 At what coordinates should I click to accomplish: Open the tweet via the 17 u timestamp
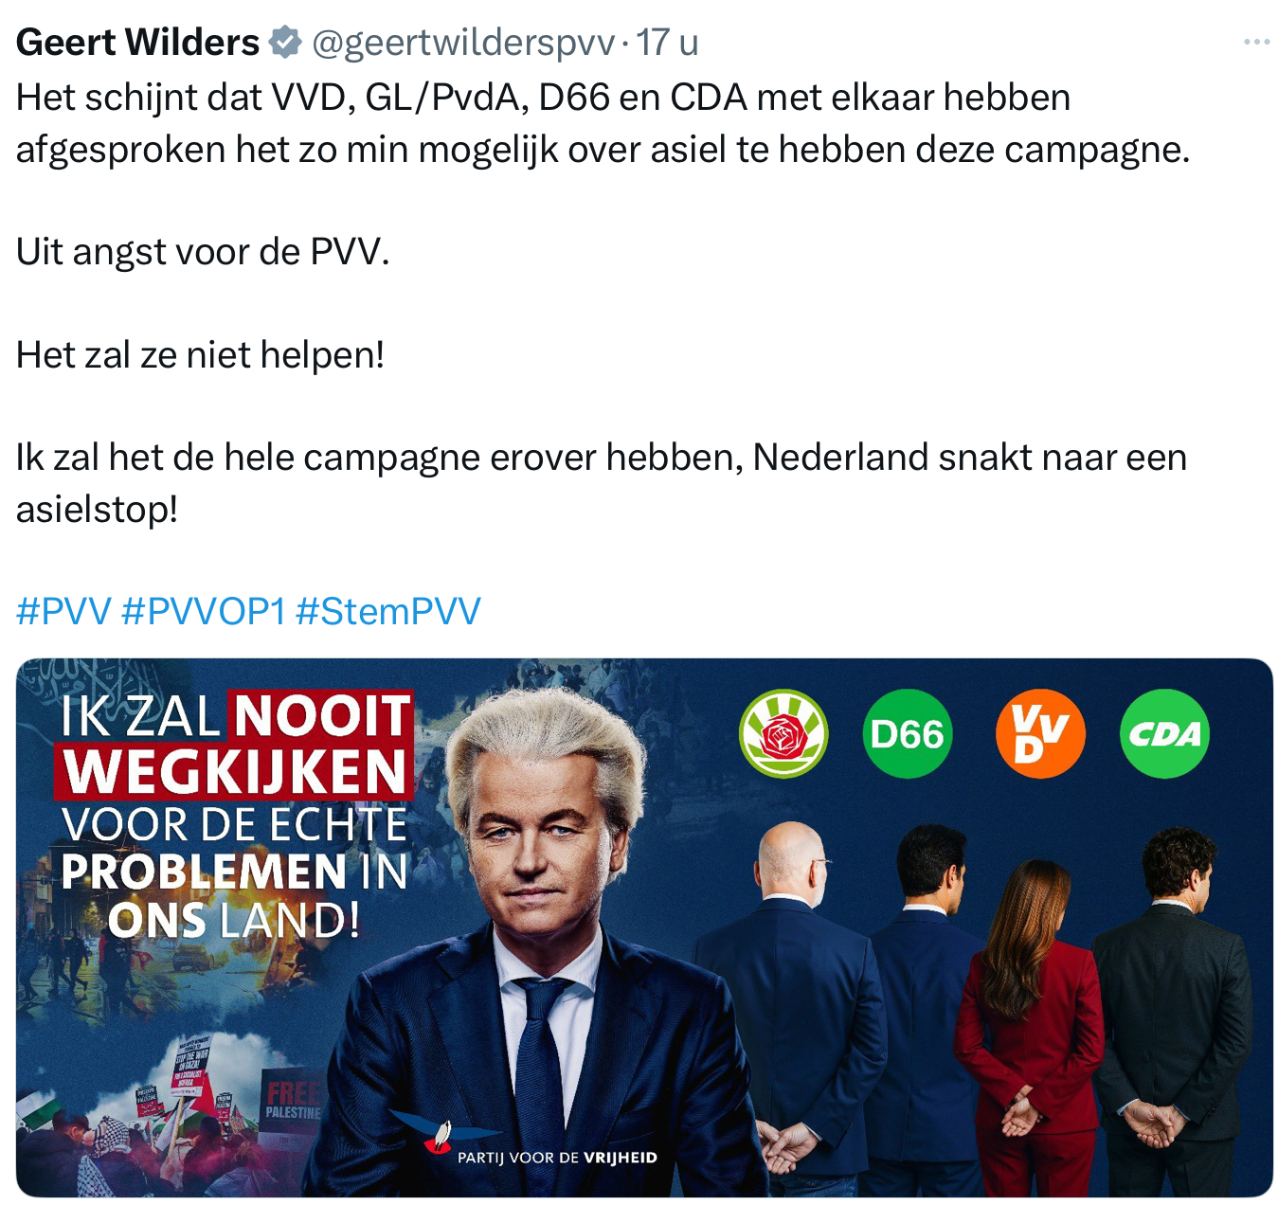(x=667, y=42)
